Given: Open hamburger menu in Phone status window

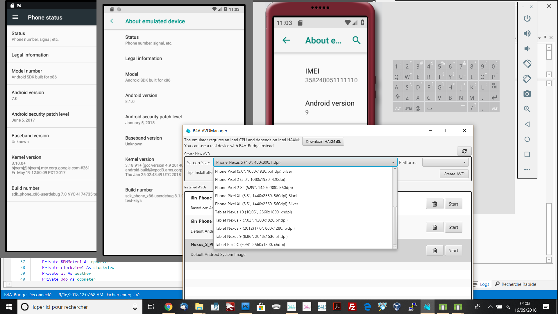Looking at the screenshot, I should [x=15, y=17].
